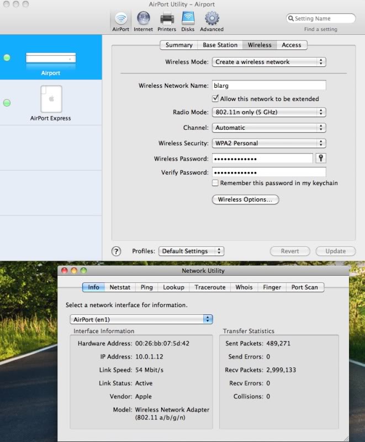Minimize the Network Utility window with yellow button

[74, 271]
